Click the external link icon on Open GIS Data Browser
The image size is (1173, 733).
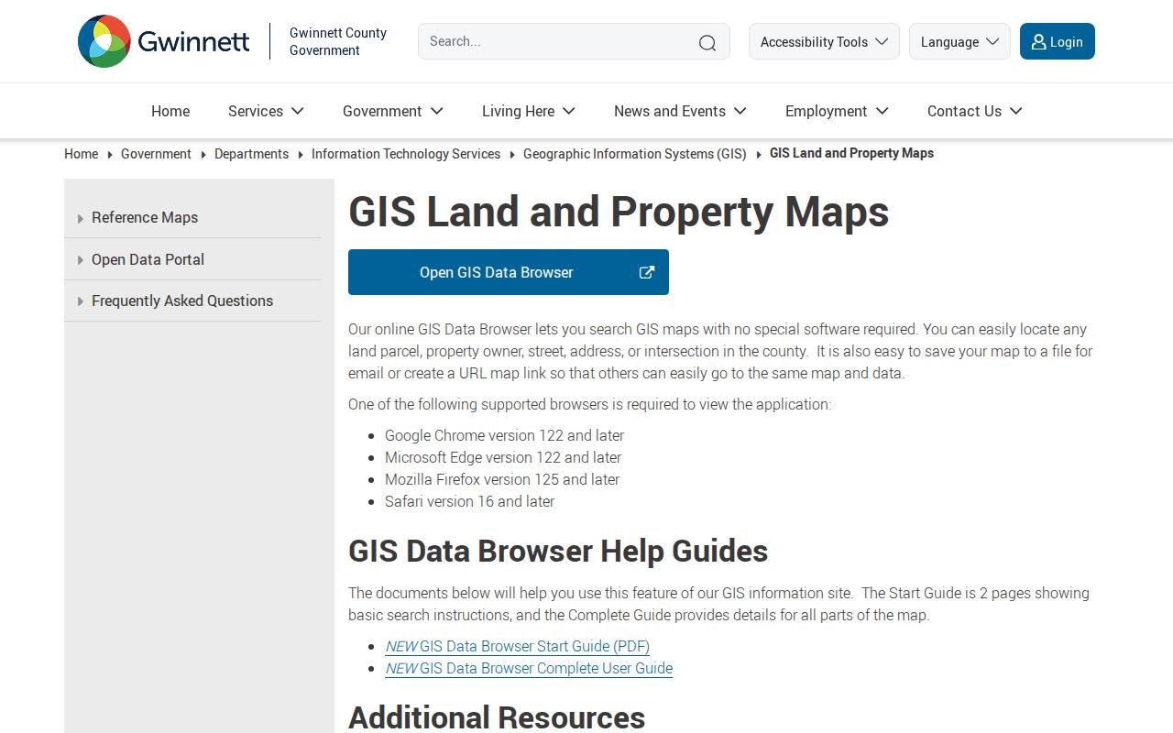coord(647,272)
